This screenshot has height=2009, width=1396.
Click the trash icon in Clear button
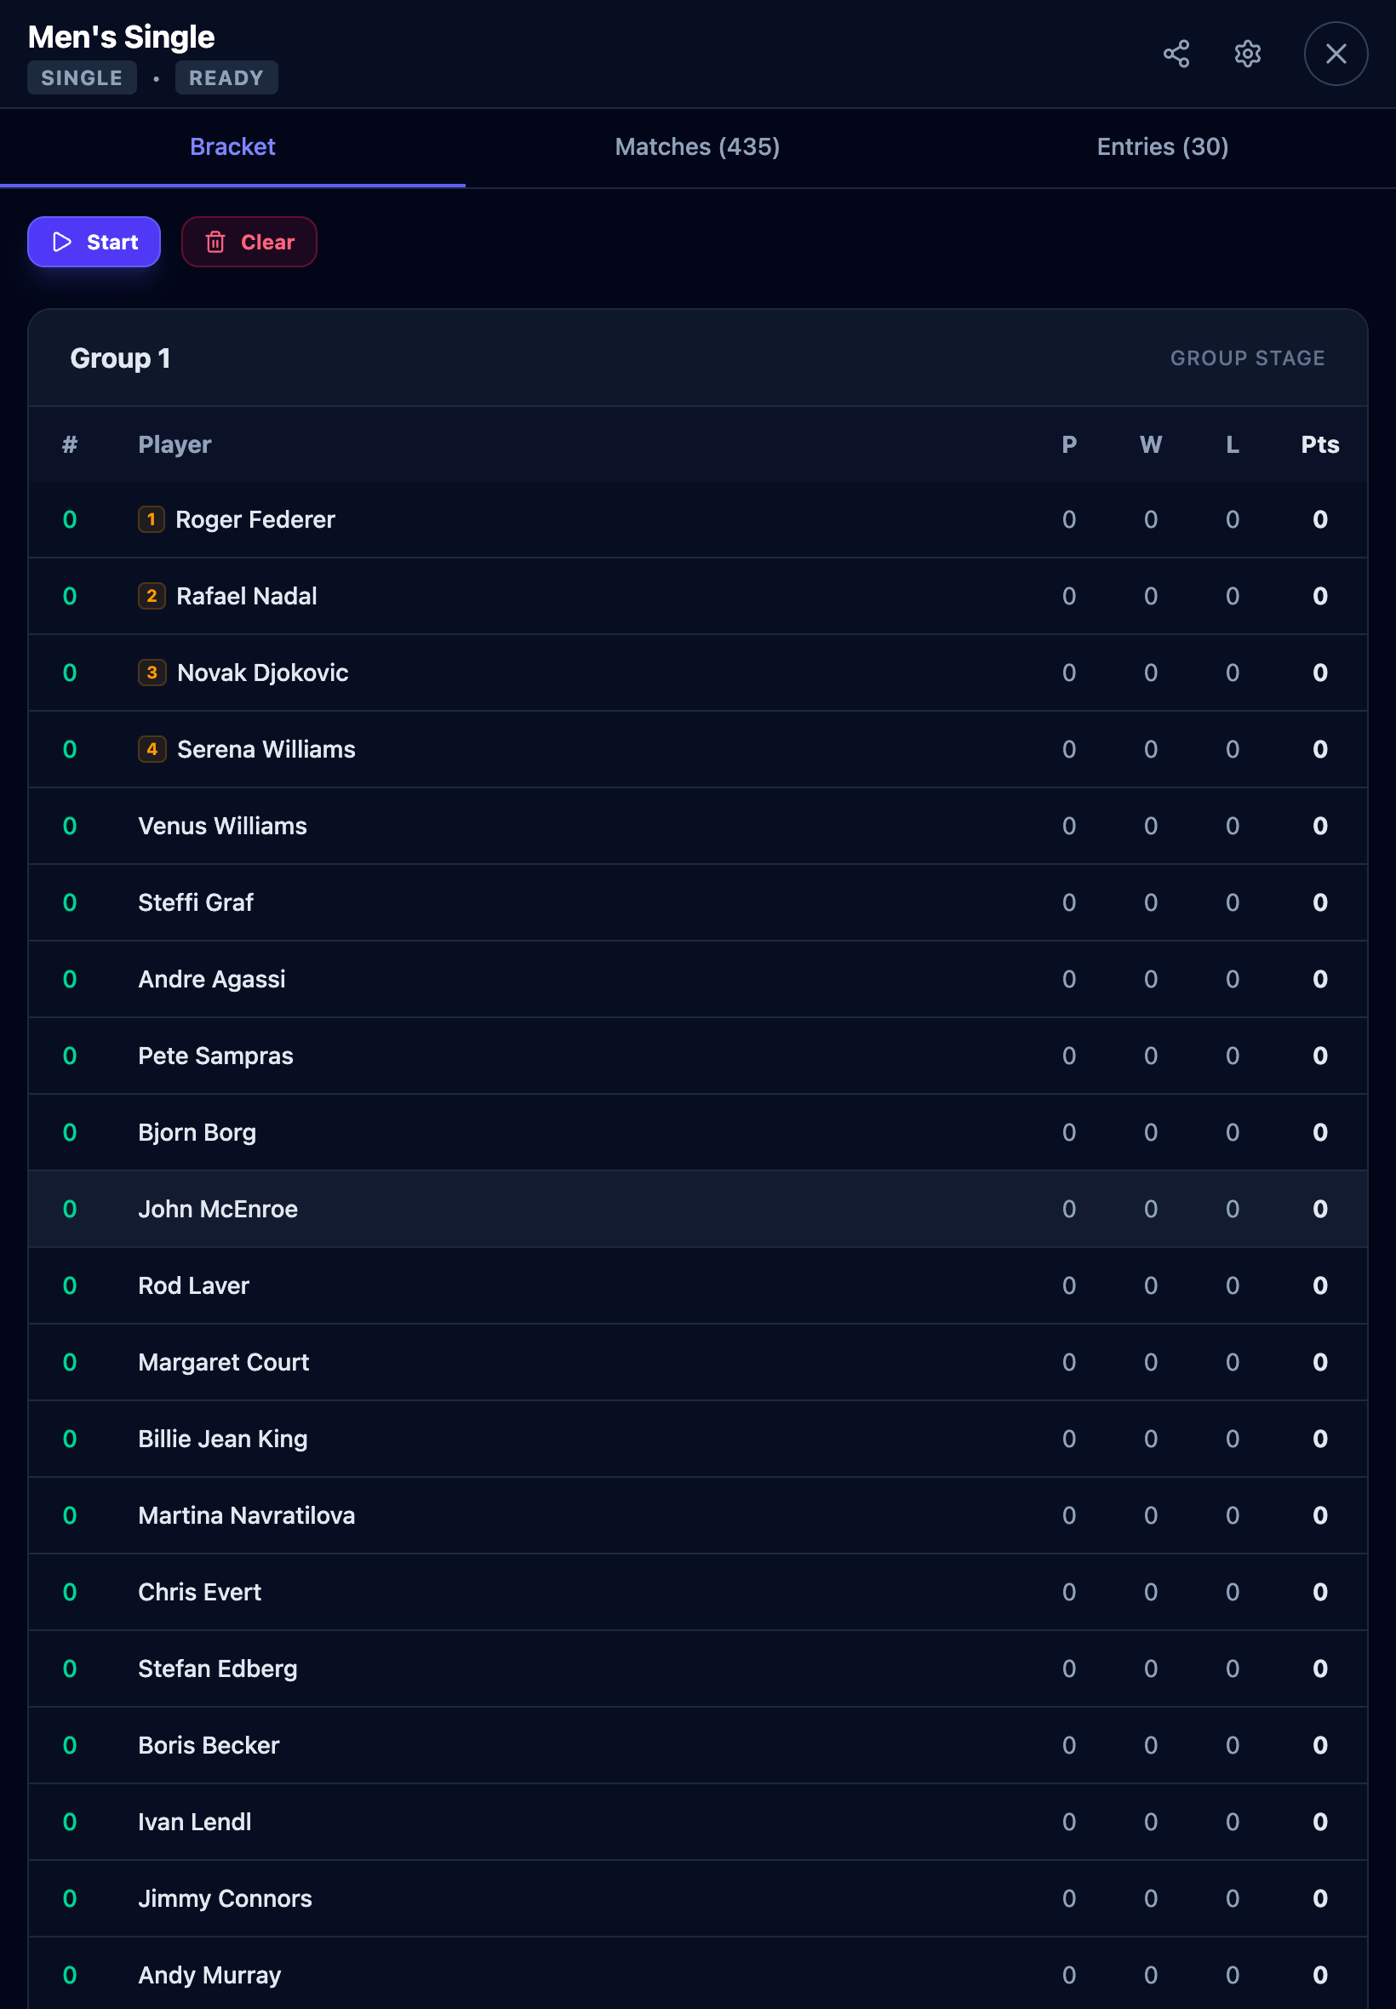tap(216, 242)
